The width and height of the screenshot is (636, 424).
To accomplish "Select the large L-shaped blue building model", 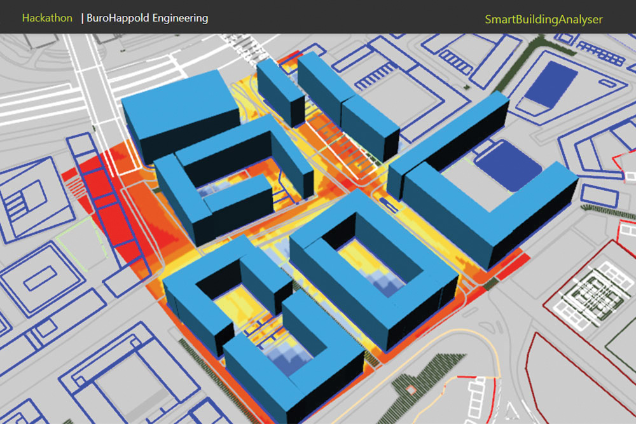I will click(x=482, y=180).
